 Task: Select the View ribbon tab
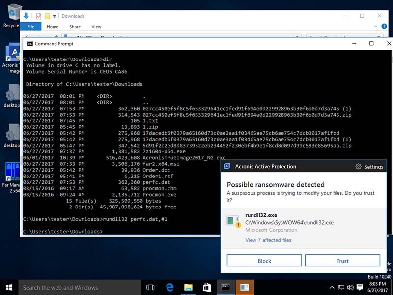pyautogui.click(x=96, y=27)
